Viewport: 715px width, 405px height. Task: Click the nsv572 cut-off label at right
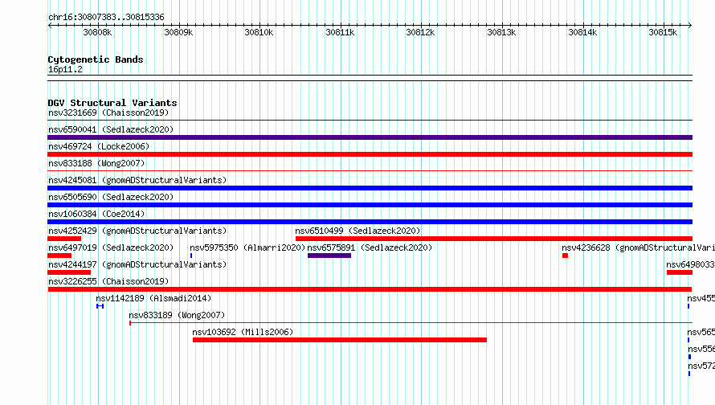pyautogui.click(x=701, y=366)
